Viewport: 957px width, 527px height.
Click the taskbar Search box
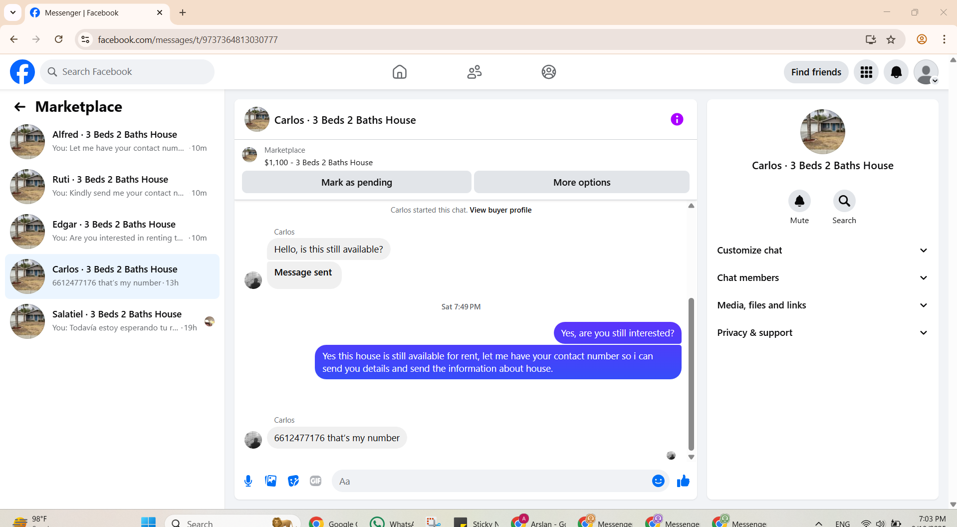[233, 522]
